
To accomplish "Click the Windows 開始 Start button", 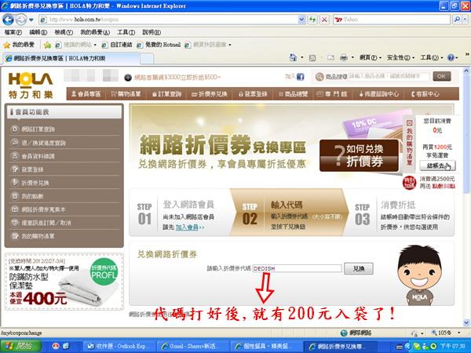I will (x=20, y=346).
